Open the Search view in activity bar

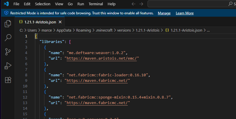click(8, 37)
